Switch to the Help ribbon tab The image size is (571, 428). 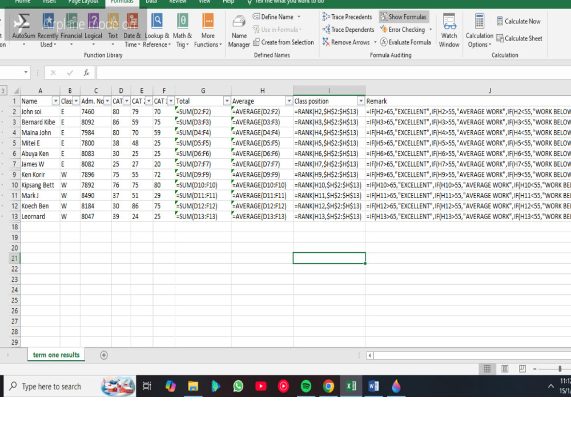point(228,2)
